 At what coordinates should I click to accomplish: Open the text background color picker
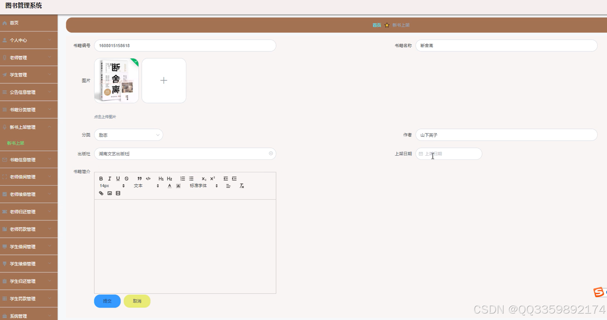tap(178, 186)
